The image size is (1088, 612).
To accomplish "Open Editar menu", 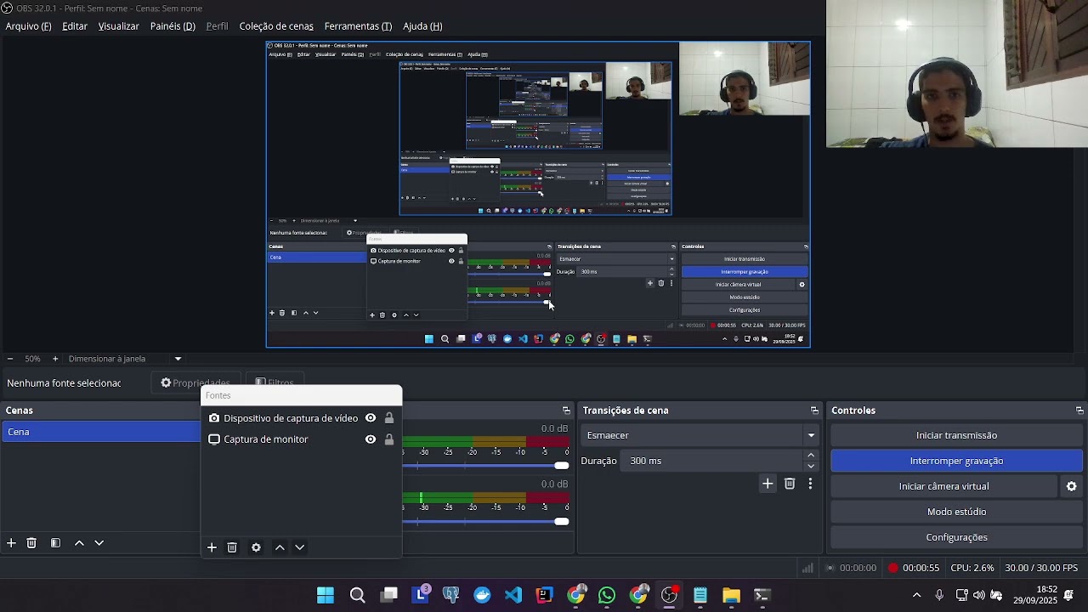I will click(75, 26).
